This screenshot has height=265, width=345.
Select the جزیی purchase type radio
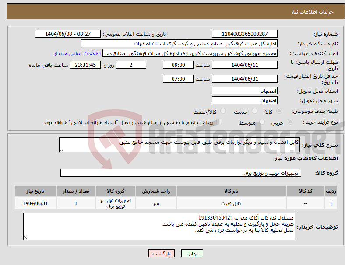tap(290, 122)
